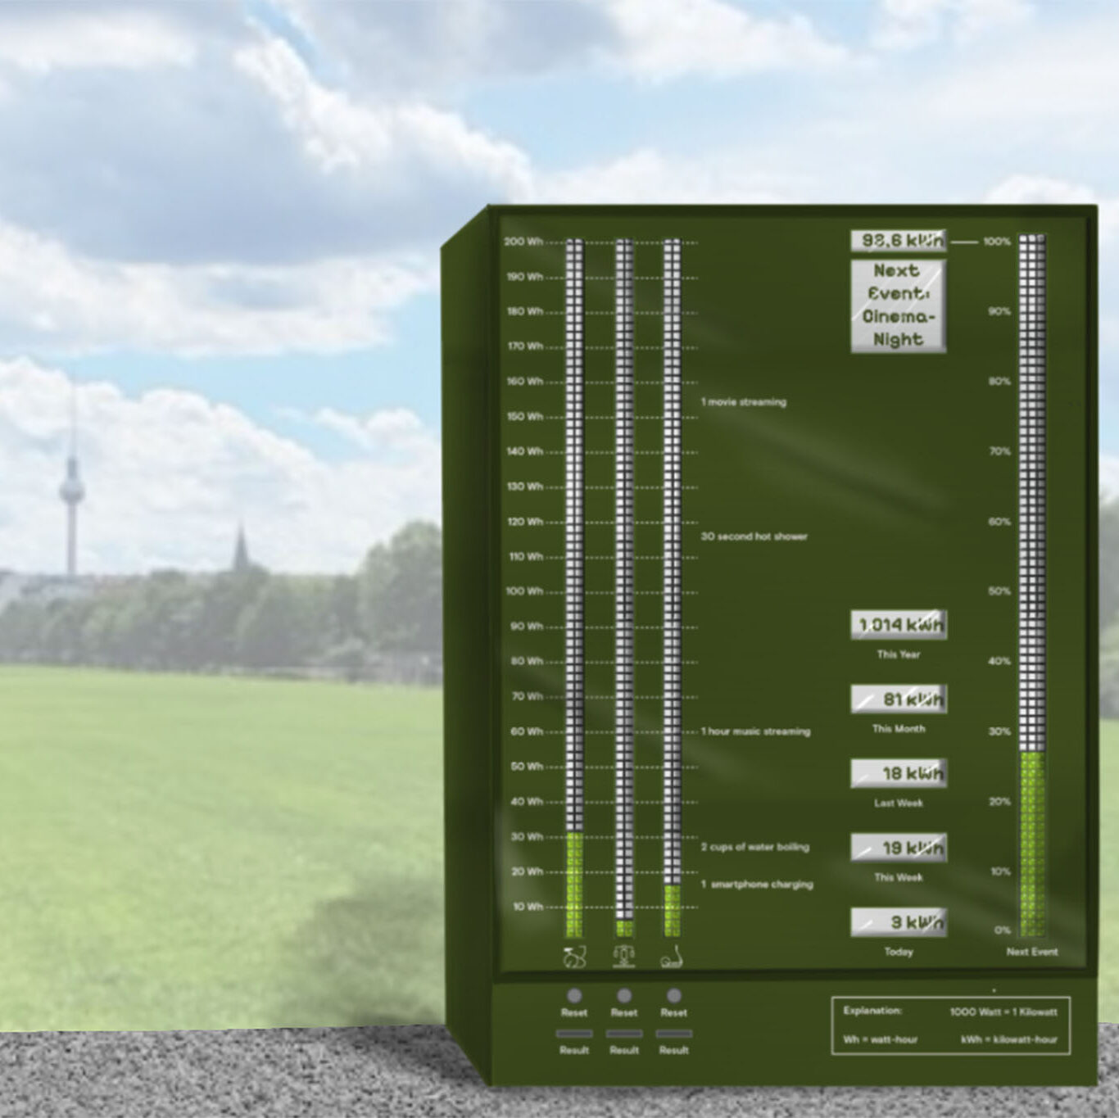Select the This Week 19 kWh readout
1119x1118 pixels.
899,848
